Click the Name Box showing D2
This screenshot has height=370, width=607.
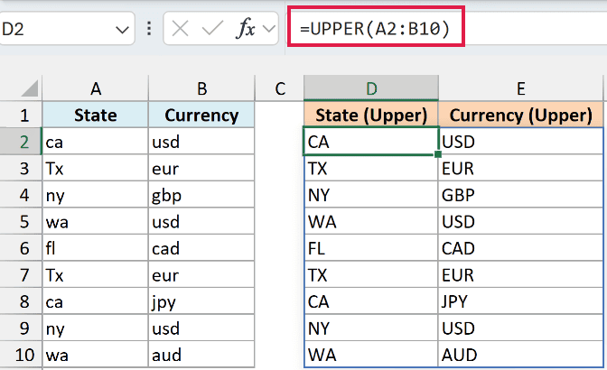pos(67,29)
